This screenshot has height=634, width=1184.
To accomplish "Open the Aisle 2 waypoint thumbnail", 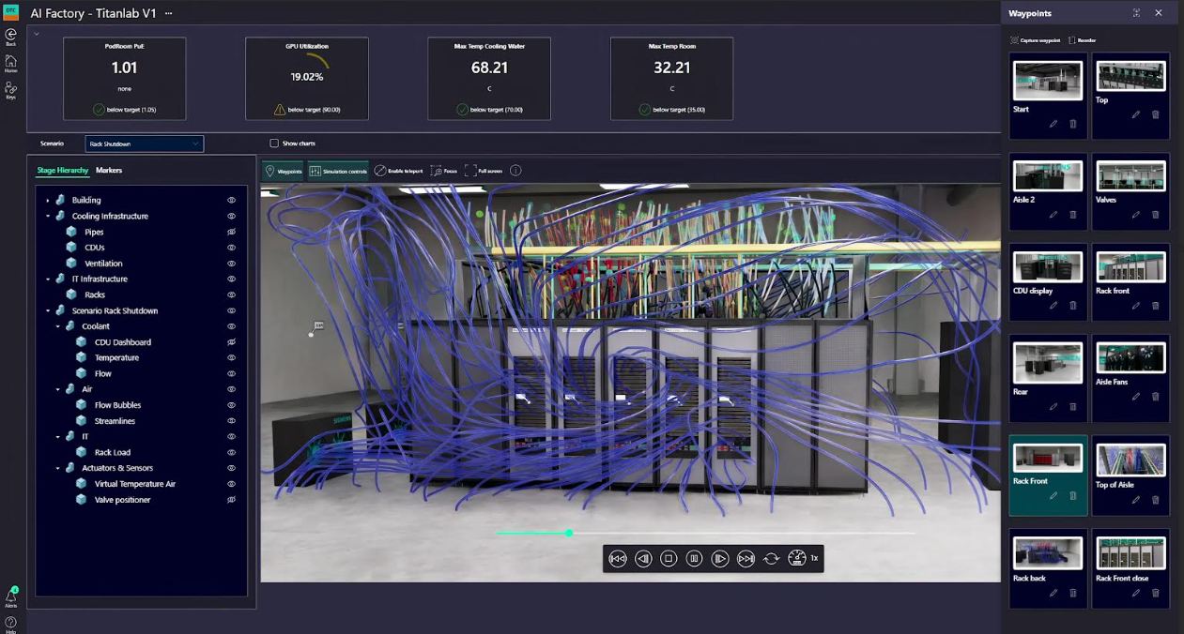I will click(x=1048, y=175).
